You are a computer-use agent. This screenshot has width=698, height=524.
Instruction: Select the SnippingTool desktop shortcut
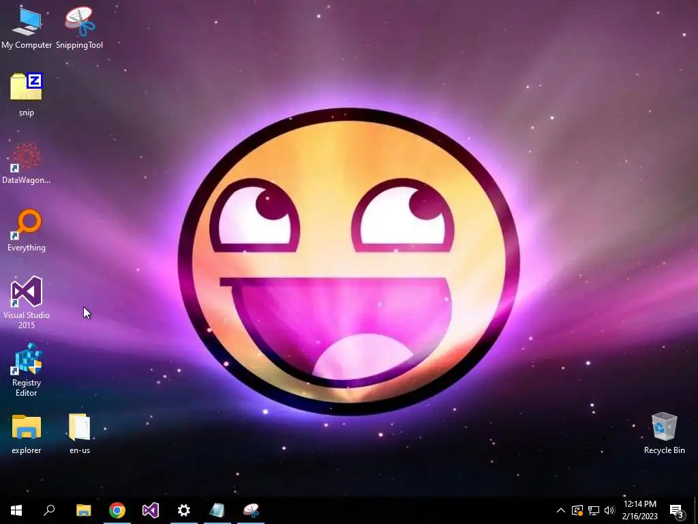pos(79,27)
